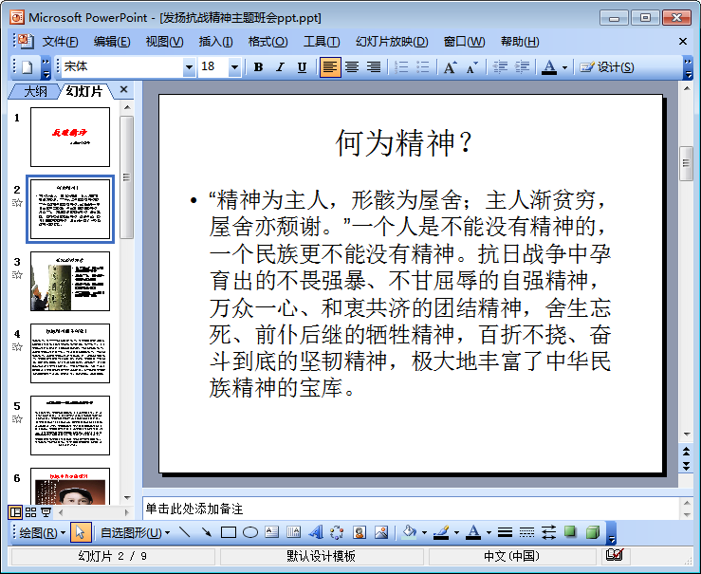Toggle Italic formatting

pyautogui.click(x=280, y=67)
